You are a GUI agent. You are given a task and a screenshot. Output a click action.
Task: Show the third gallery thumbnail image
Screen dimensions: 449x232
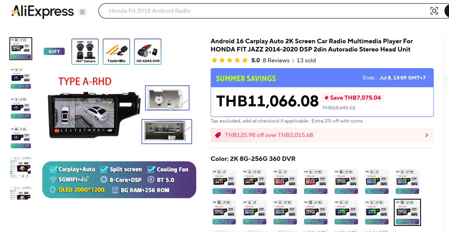pyautogui.click(x=21, y=108)
